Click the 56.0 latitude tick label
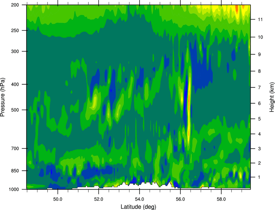The height and width of the screenshot is (210, 275). pos(180,199)
